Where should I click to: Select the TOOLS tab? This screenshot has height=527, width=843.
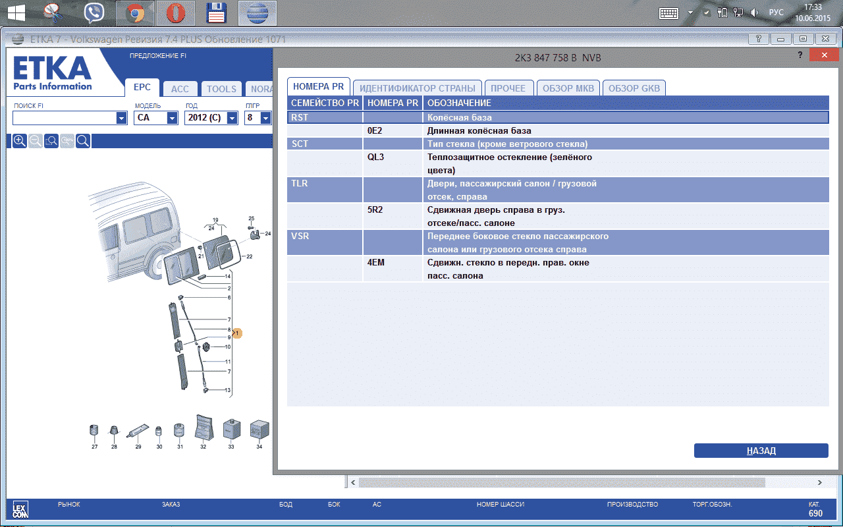[221, 89]
